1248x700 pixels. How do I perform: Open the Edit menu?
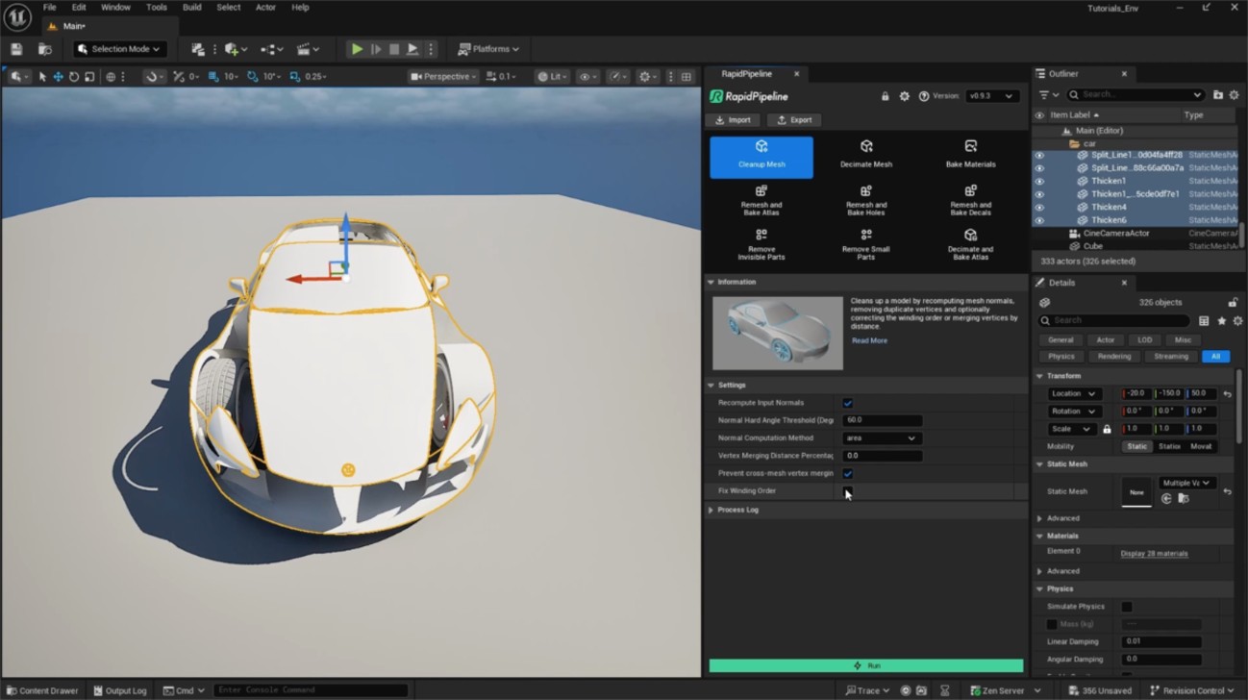[x=79, y=7]
